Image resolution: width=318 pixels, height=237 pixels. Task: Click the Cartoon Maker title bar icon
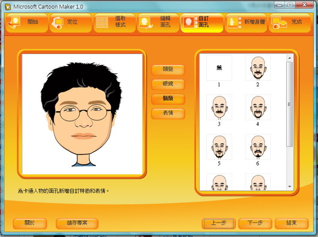[8, 7]
